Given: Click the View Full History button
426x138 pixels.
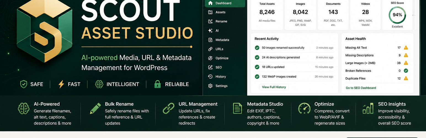Looking at the screenshot, I should (x=274, y=87).
